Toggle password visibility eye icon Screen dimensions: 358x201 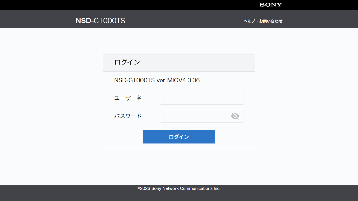(235, 116)
